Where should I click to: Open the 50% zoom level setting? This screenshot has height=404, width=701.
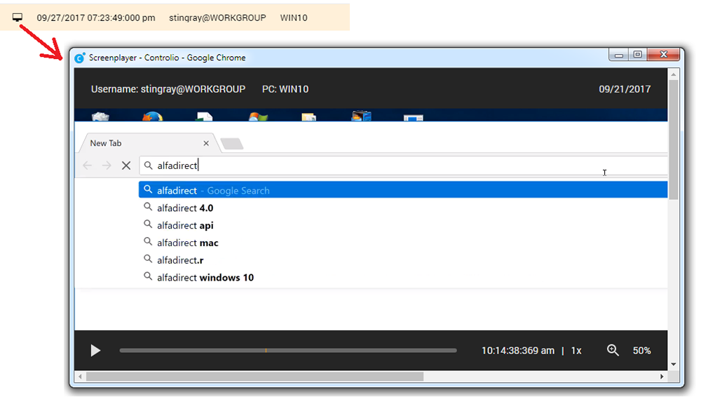(x=641, y=351)
